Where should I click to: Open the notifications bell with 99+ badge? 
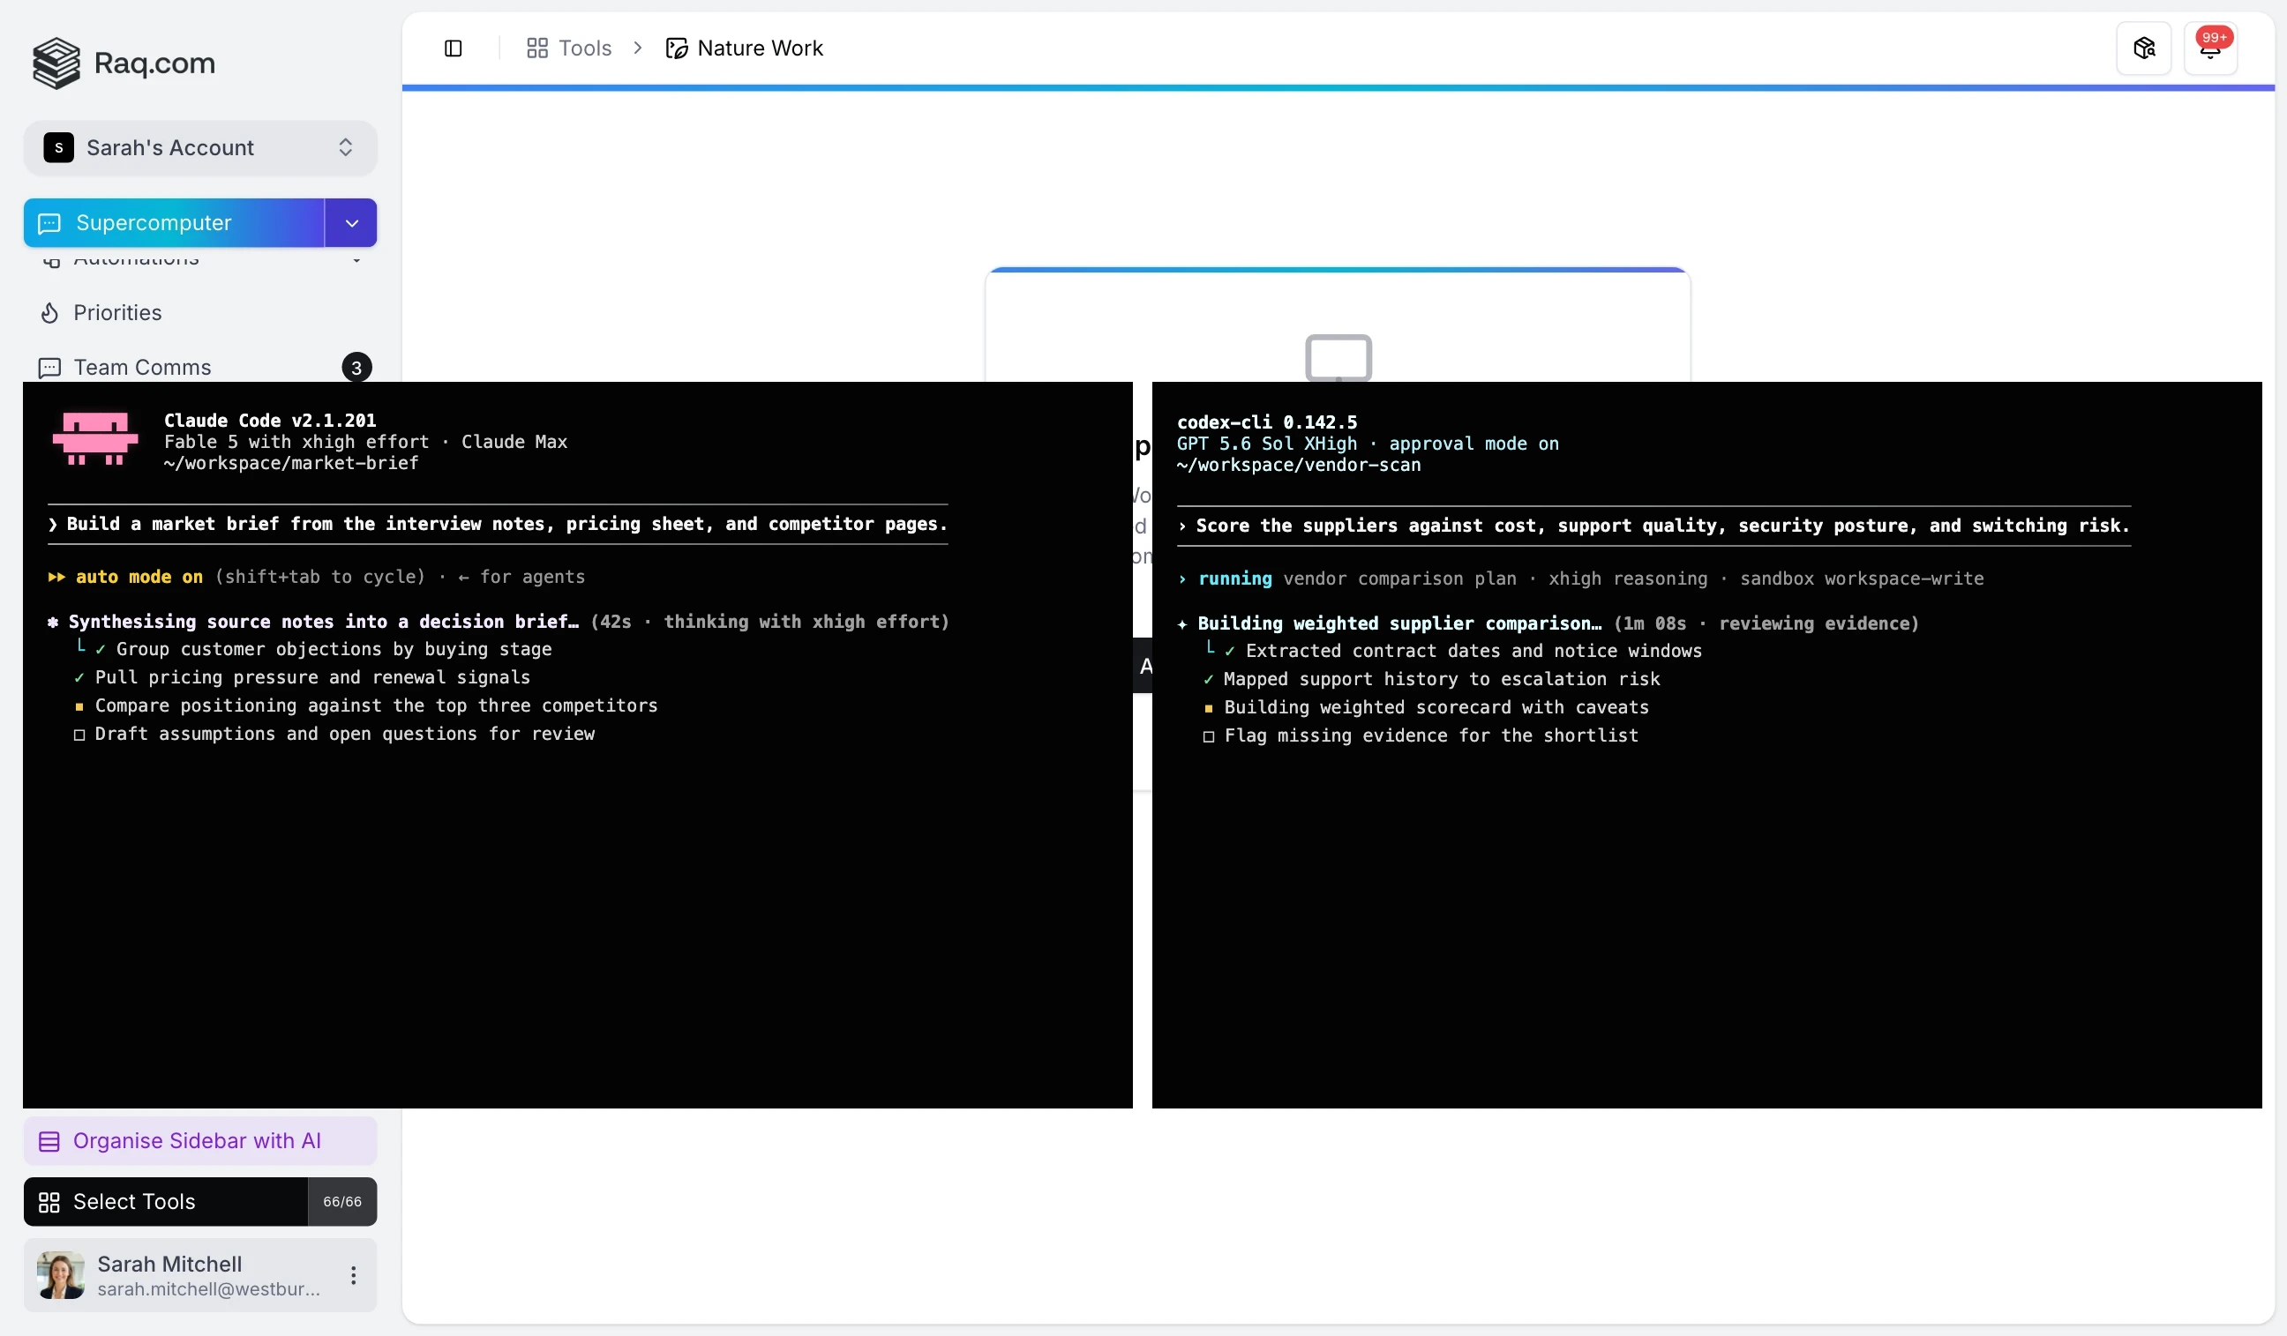click(x=2210, y=49)
